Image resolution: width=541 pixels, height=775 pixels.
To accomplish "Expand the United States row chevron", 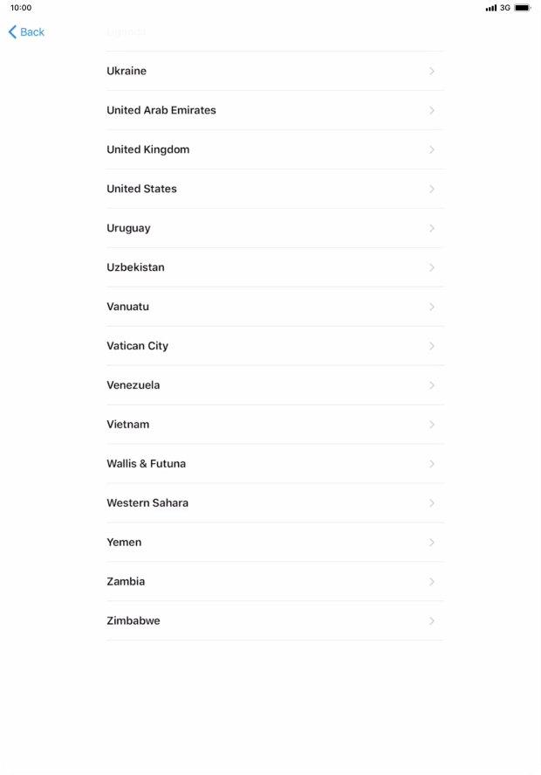I will tap(433, 189).
